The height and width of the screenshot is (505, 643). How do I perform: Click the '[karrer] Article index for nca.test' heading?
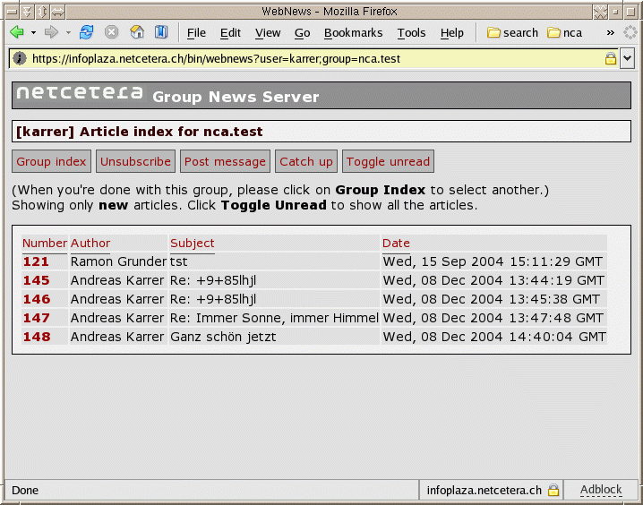[x=140, y=132]
